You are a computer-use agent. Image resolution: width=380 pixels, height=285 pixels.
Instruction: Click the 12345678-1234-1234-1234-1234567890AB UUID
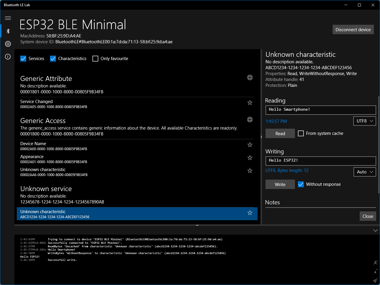click(x=62, y=202)
